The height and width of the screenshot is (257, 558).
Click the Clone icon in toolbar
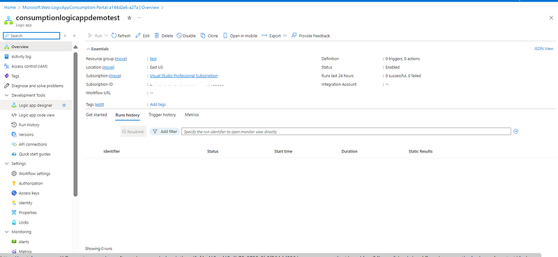(203, 36)
